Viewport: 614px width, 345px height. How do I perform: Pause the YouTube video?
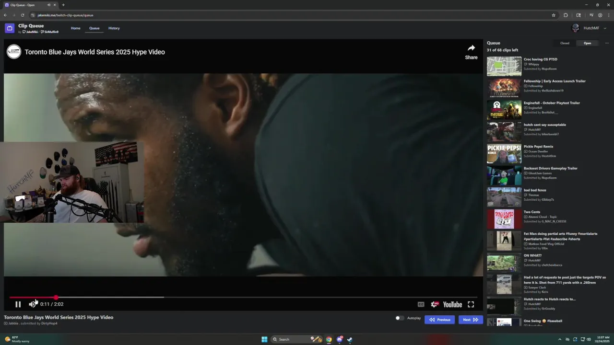tap(18, 304)
